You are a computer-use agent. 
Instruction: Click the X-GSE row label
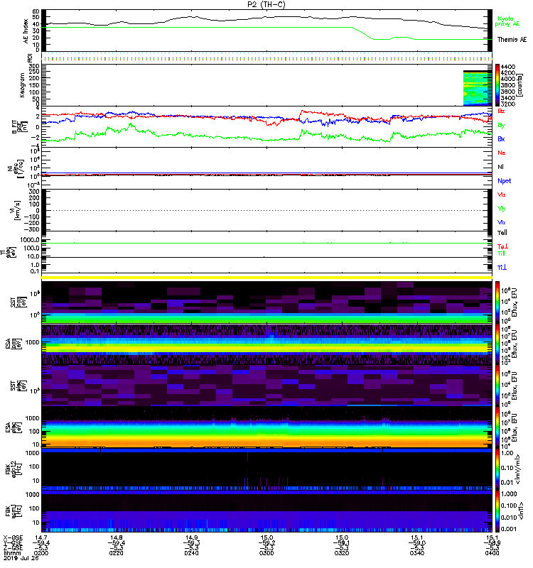(x=13, y=537)
